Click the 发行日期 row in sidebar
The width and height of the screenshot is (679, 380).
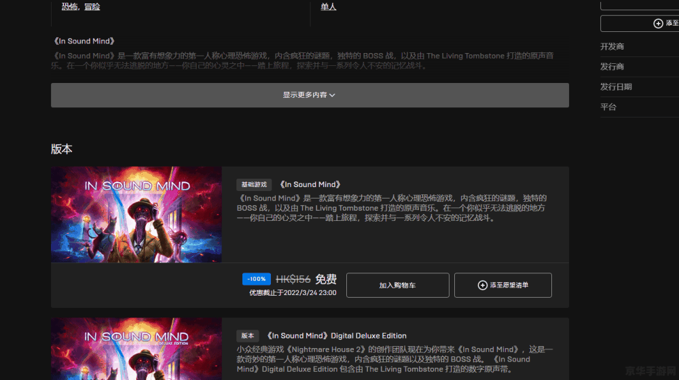tap(616, 87)
